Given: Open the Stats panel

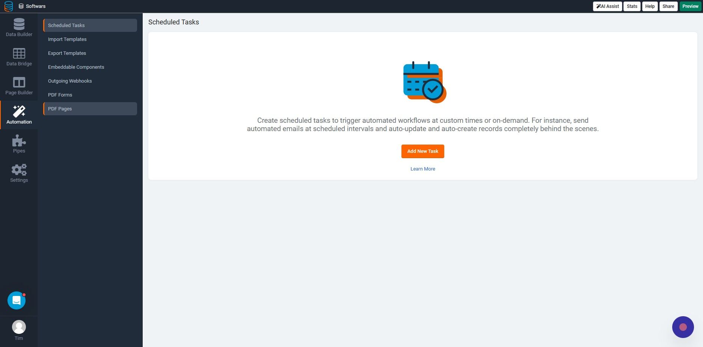Looking at the screenshot, I should tap(632, 6).
